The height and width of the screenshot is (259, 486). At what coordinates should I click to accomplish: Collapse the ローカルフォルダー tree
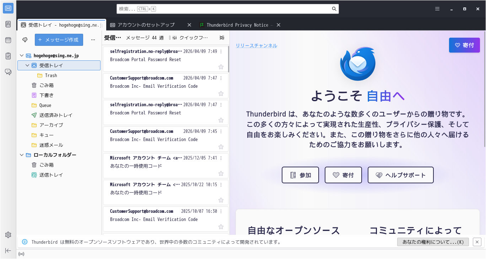coord(22,155)
